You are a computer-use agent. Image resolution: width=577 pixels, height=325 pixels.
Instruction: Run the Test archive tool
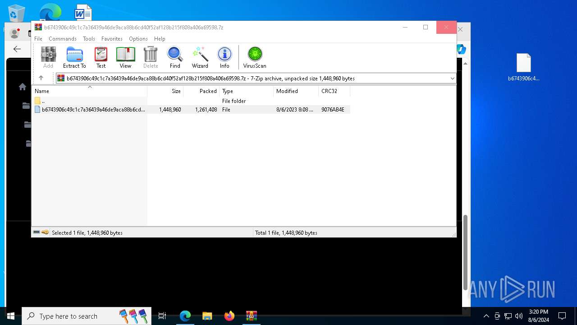[x=101, y=57]
